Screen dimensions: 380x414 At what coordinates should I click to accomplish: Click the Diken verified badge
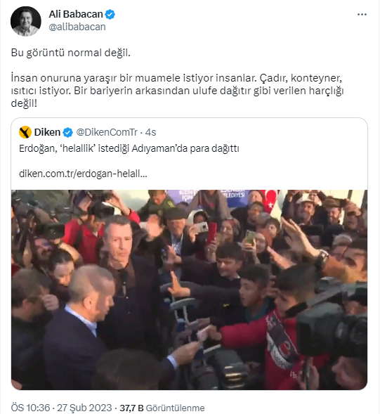[68, 132]
